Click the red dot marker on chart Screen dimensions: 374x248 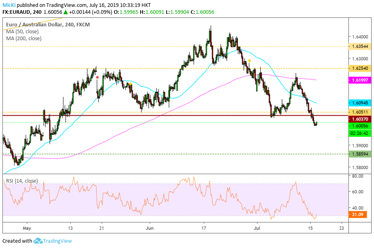[97, 78]
